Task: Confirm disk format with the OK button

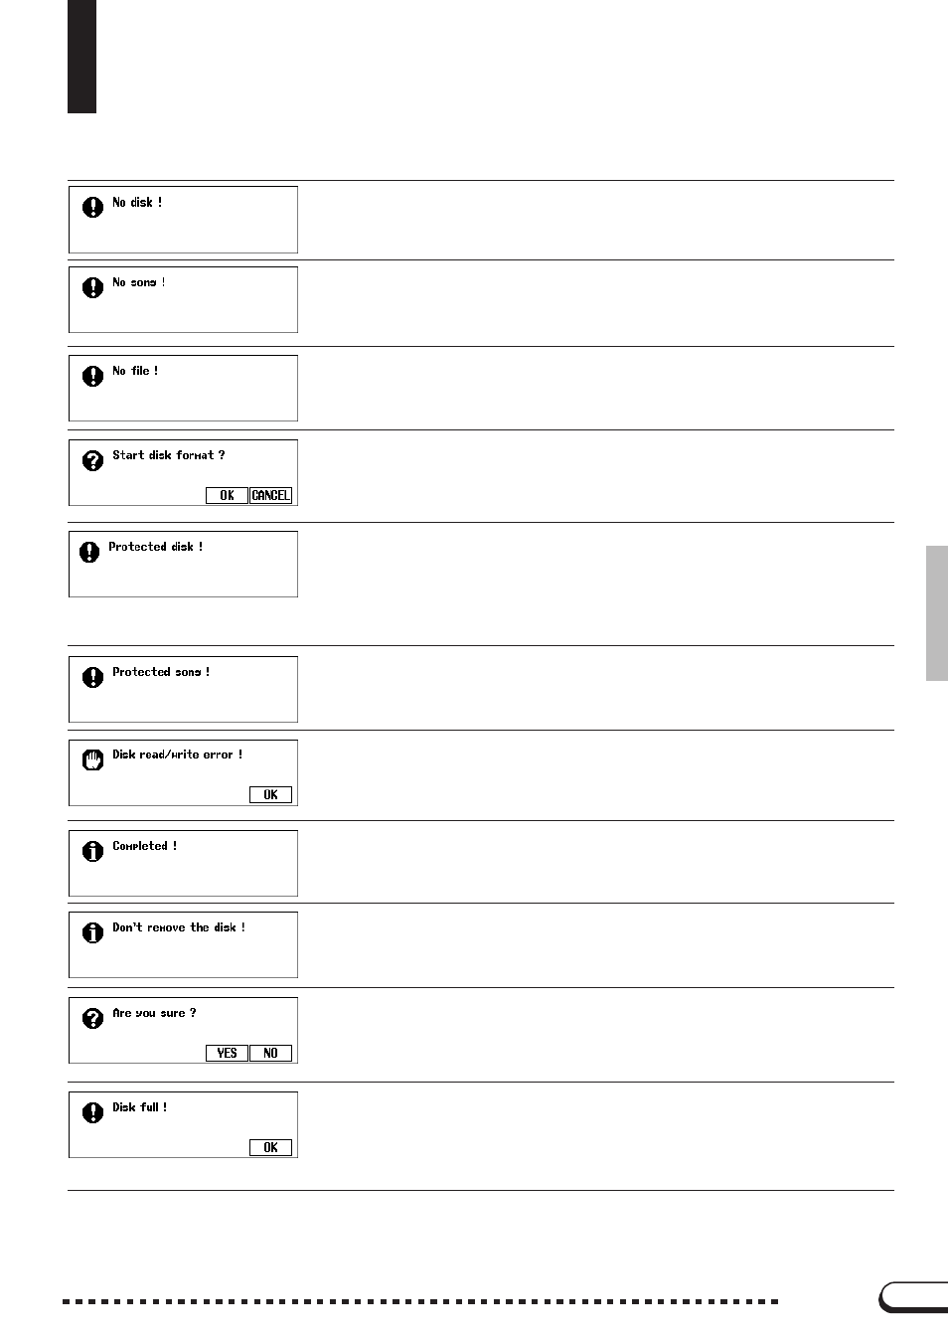Action: (x=227, y=495)
